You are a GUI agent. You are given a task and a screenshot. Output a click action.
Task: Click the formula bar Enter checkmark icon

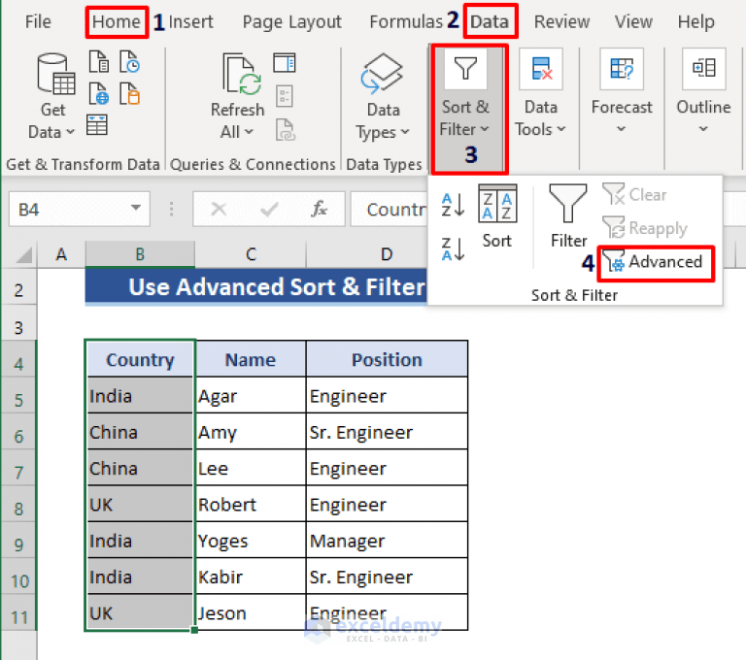(269, 209)
